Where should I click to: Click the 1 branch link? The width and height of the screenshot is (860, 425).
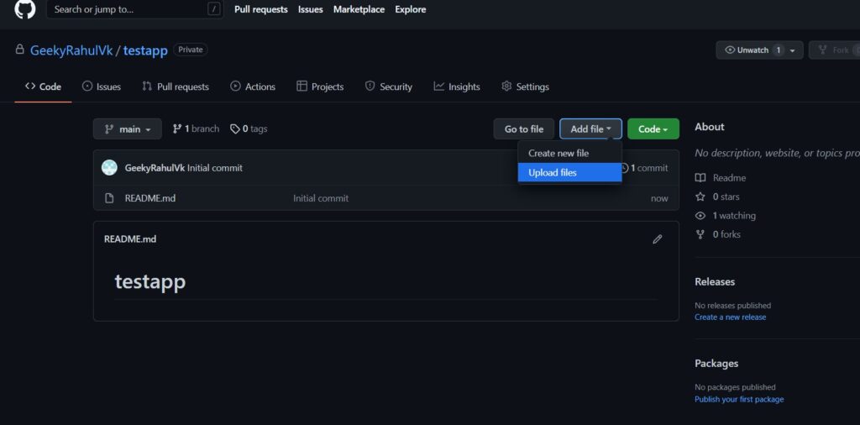196,129
